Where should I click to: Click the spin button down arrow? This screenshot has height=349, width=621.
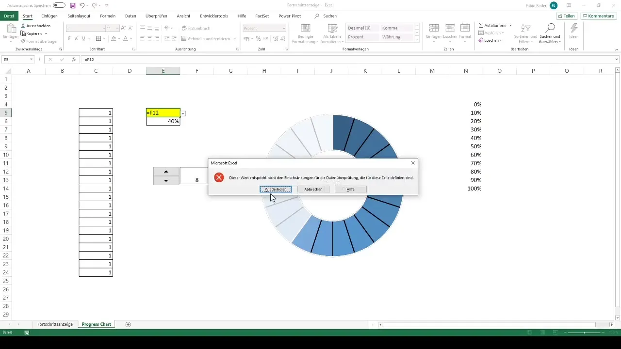coord(166,180)
